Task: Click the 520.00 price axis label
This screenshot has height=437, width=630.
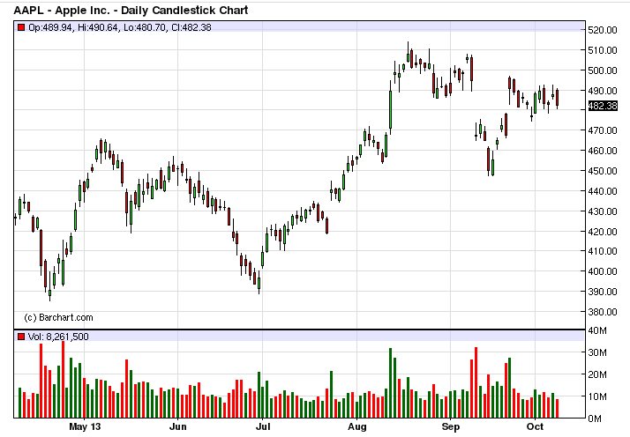Action: [603, 30]
